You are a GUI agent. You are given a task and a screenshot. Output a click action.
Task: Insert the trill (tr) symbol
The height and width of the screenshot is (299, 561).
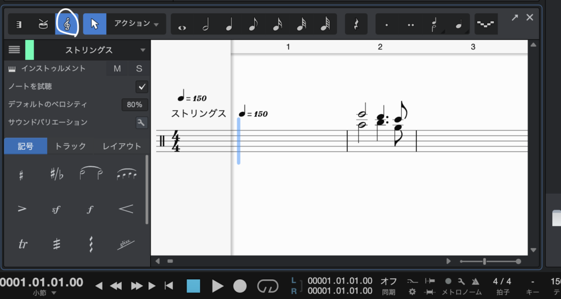(x=23, y=244)
